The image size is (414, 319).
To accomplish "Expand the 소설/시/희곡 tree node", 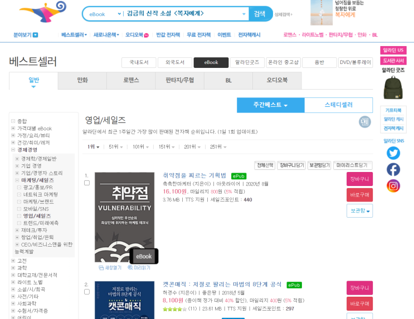I will pyautogui.click(x=13, y=289).
